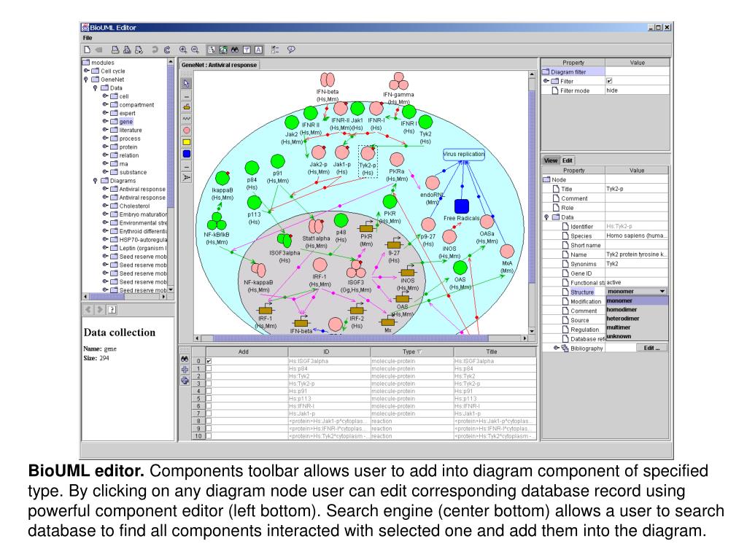
Task: Sort results by the Type column header
Action: (411, 352)
